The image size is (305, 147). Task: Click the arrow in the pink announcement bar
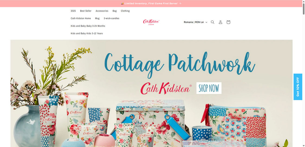coord(180,4)
